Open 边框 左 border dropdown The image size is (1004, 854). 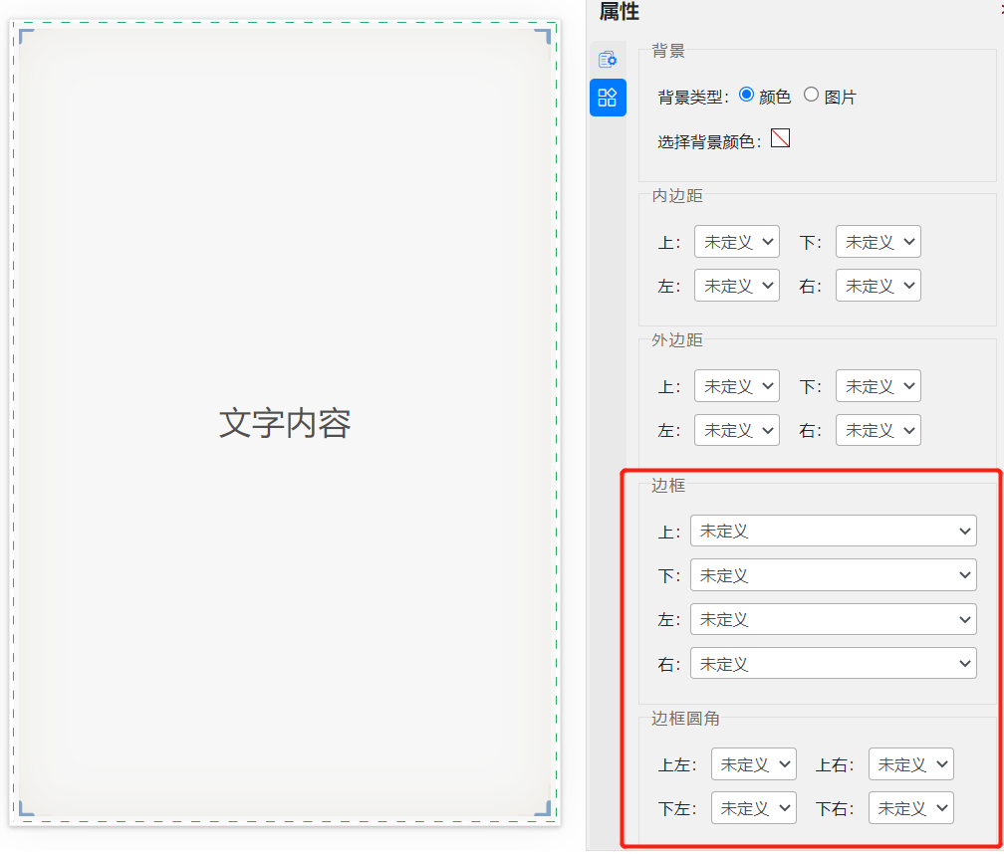(x=833, y=619)
